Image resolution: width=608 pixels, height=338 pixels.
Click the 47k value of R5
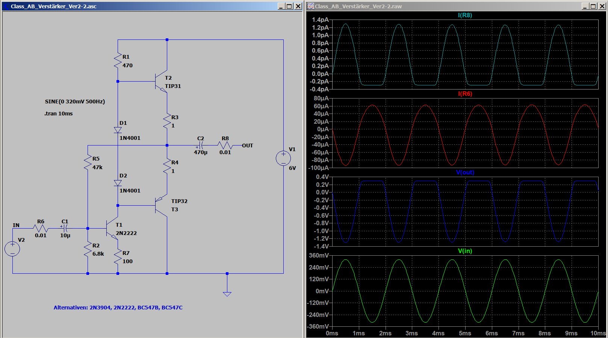[x=97, y=167]
